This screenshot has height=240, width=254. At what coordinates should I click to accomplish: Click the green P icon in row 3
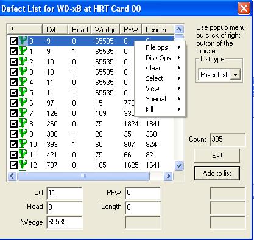(x=23, y=72)
